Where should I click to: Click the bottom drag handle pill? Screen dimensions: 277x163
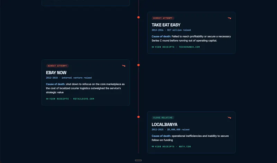[138, 160]
